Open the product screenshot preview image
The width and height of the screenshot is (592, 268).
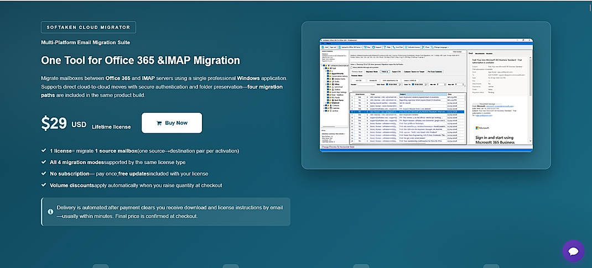(426, 96)
